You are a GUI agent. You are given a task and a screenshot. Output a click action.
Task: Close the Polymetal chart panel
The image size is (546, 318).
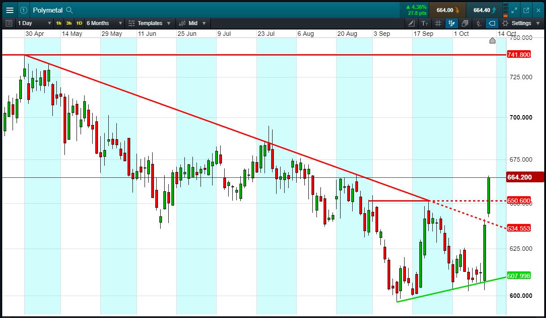538,10
